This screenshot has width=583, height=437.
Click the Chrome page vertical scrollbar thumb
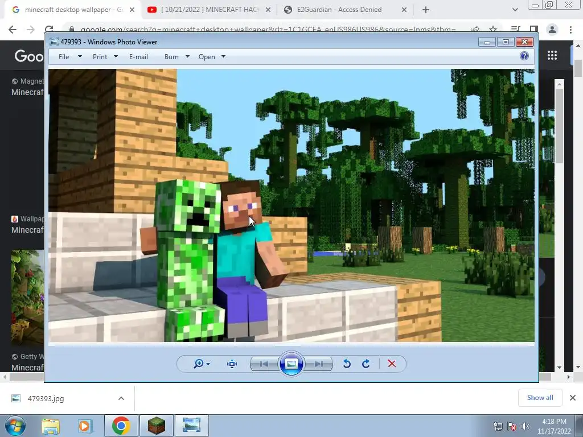(x=578, y=68)
